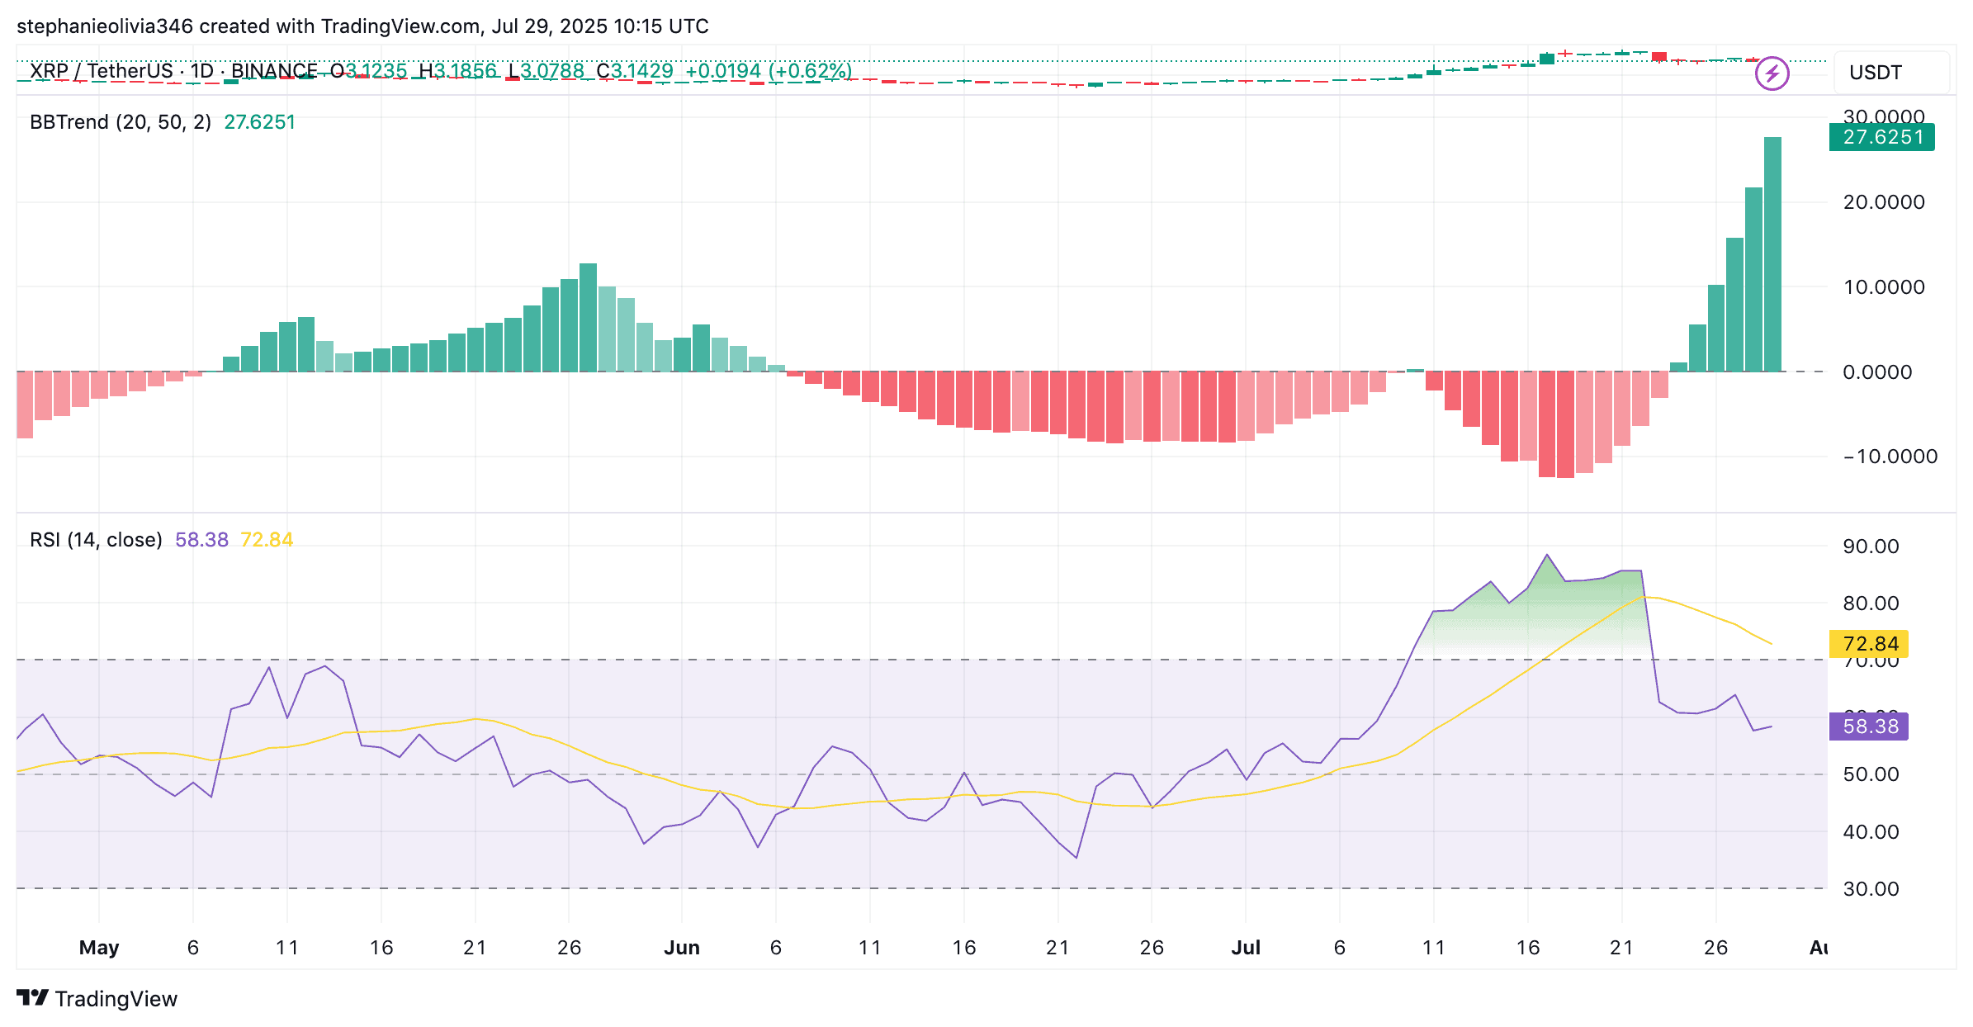
Task: Click the −10.0000 BBTrend scale label
Action: pos(1890,457)
